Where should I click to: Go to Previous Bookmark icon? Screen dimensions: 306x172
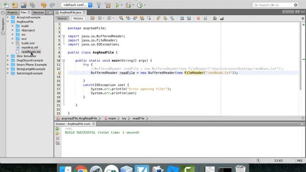158,18
